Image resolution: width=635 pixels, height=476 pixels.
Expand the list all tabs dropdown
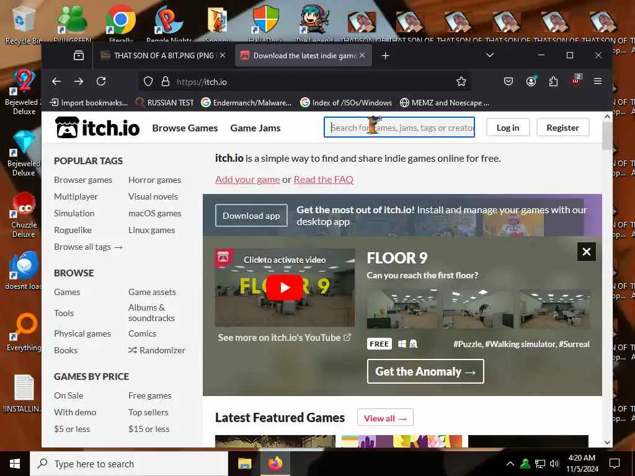[490, 55]
